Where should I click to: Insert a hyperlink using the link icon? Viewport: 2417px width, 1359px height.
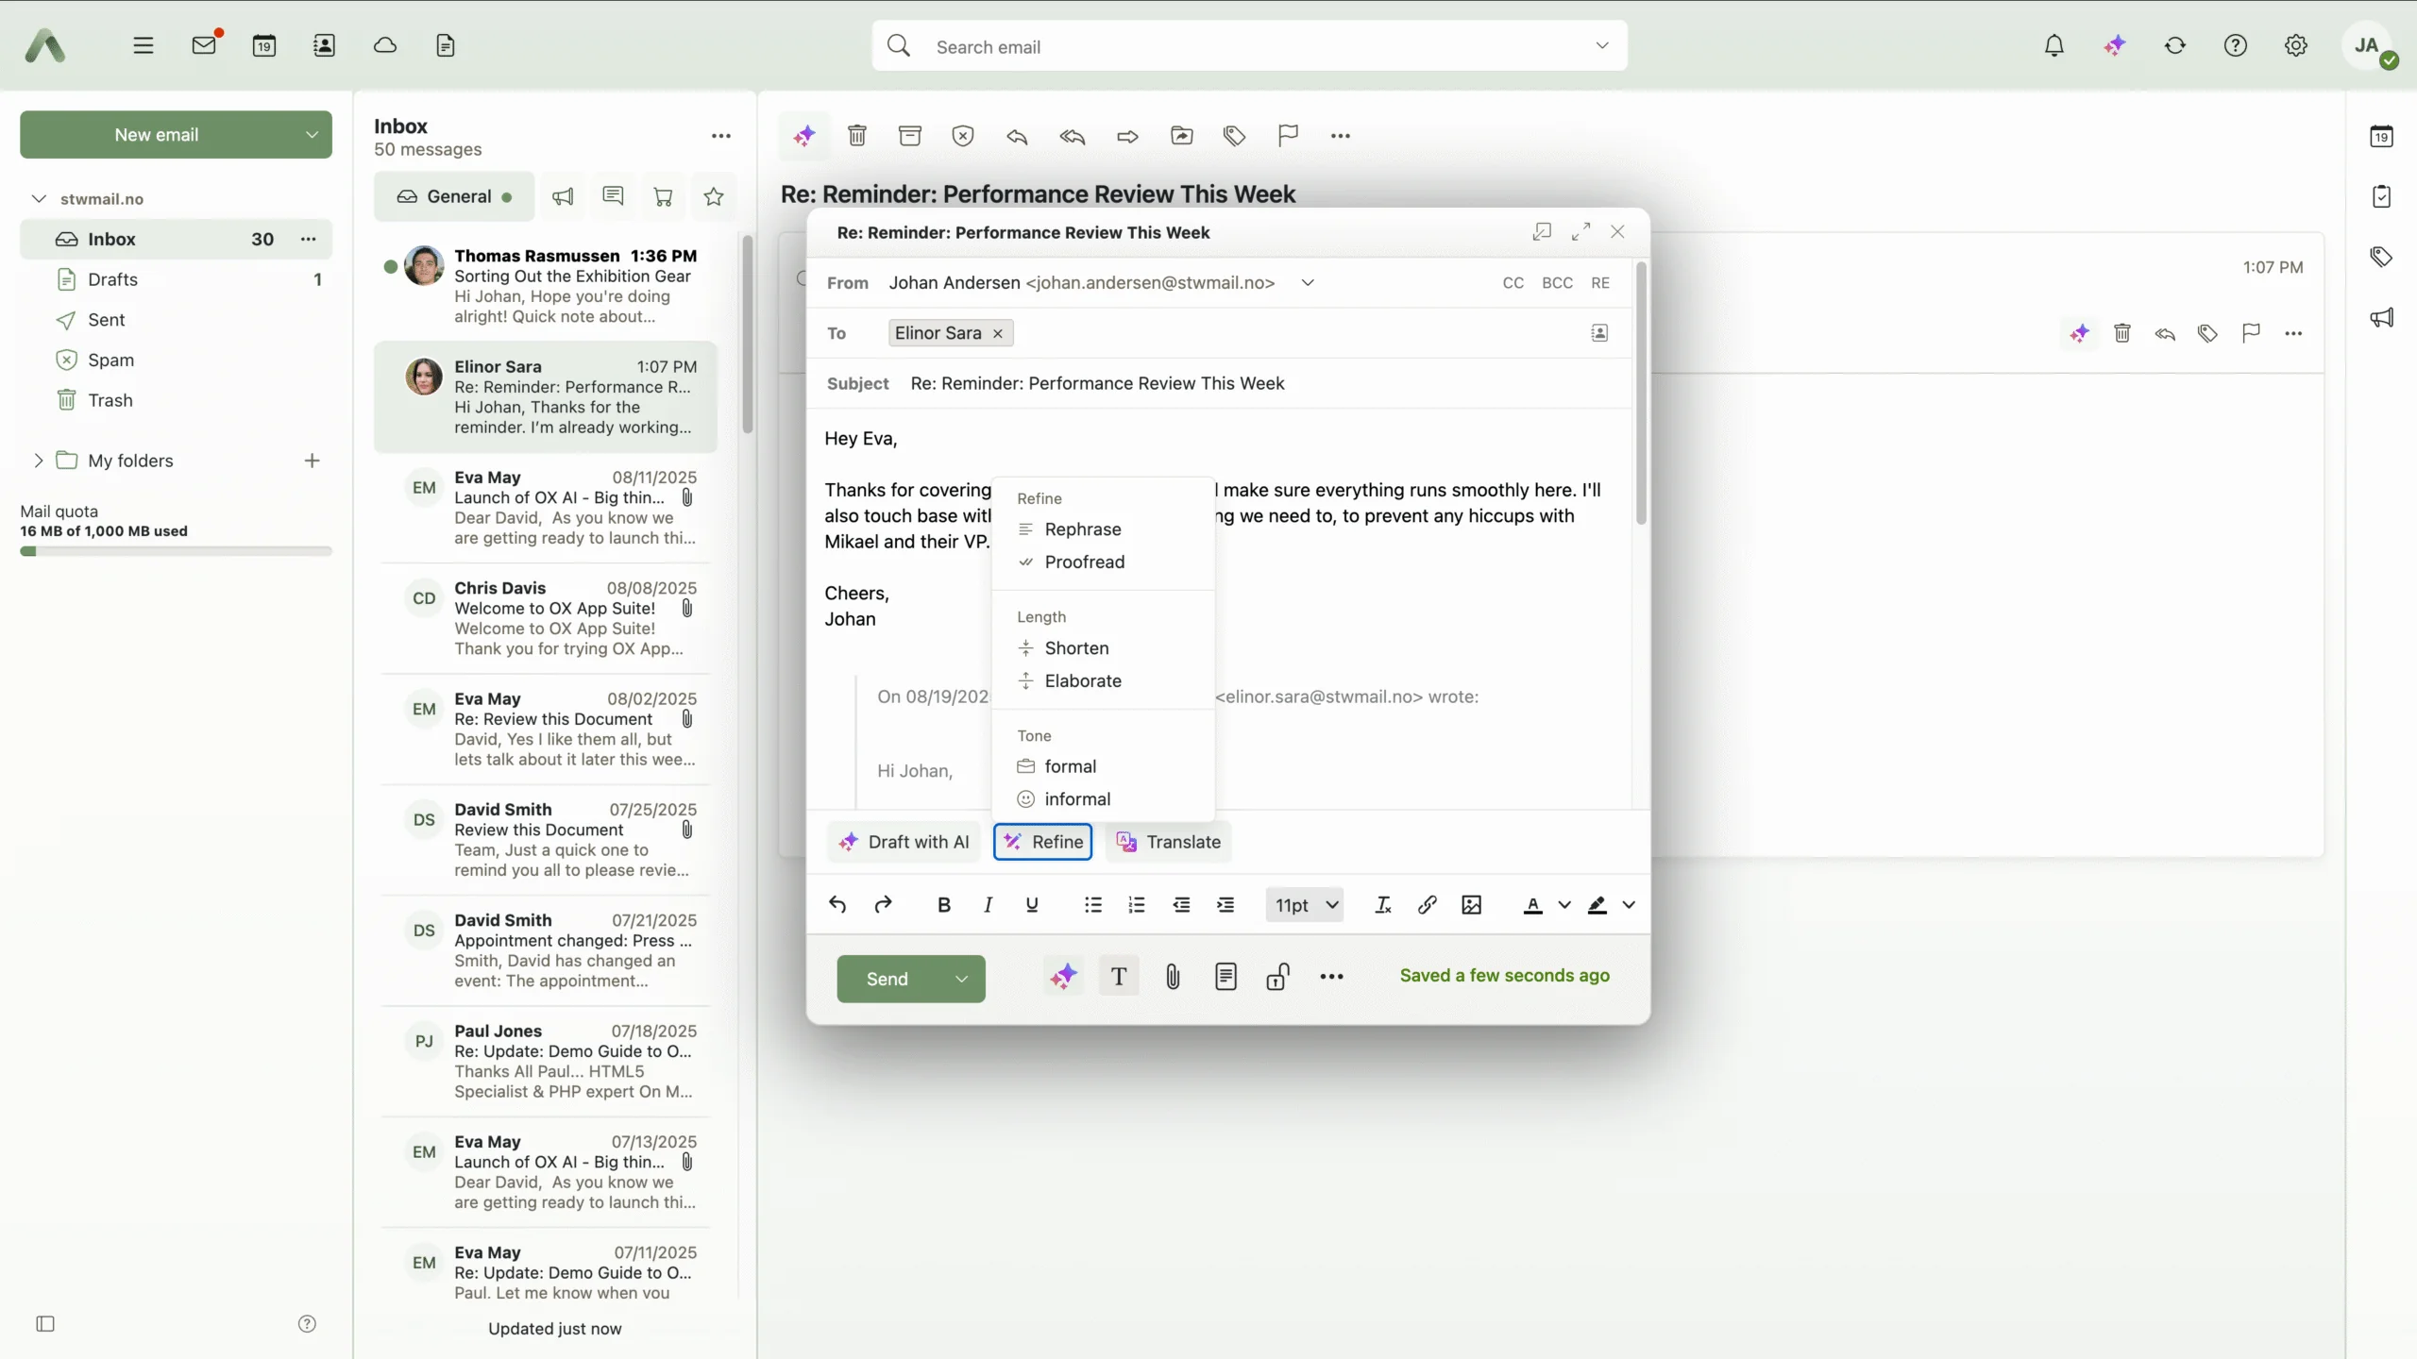pos(1427,905)
